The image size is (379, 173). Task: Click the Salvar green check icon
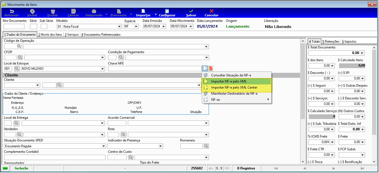(191, 11)
